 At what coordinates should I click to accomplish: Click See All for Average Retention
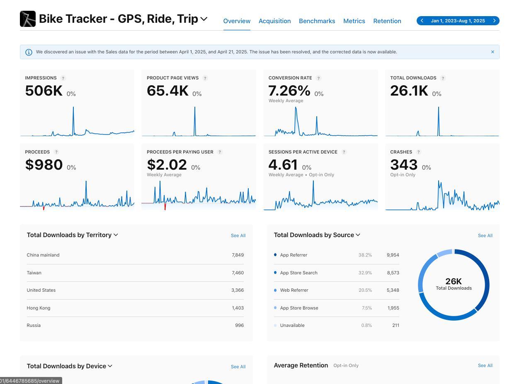point(485,365)
